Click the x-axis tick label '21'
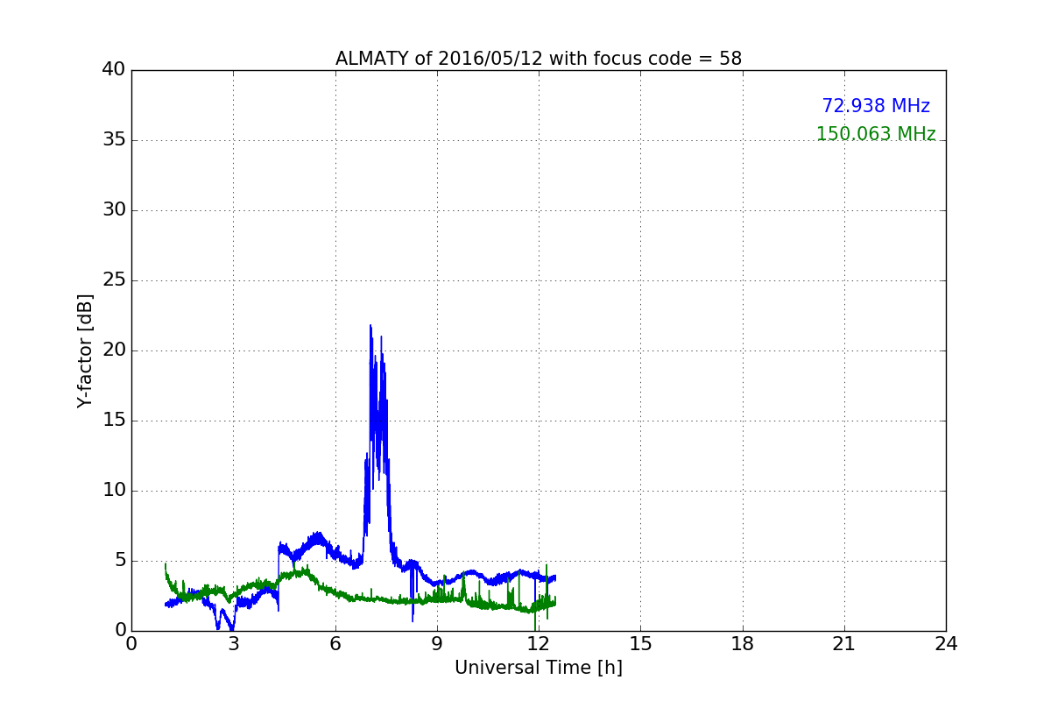 point(844,644)
